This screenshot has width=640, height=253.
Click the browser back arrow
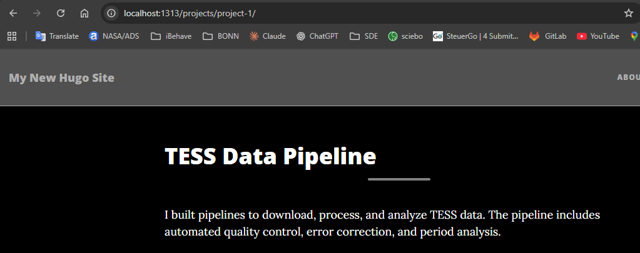click(x=13, y=13)
